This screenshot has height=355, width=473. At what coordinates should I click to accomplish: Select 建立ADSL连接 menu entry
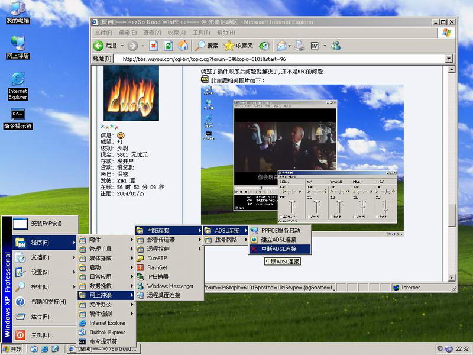pyautogui.click(x=280, y=240)
